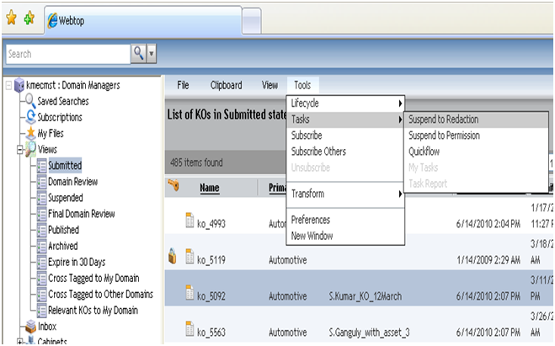Click the Views folder icon
The image size is (555, 346).
[31, 149]
